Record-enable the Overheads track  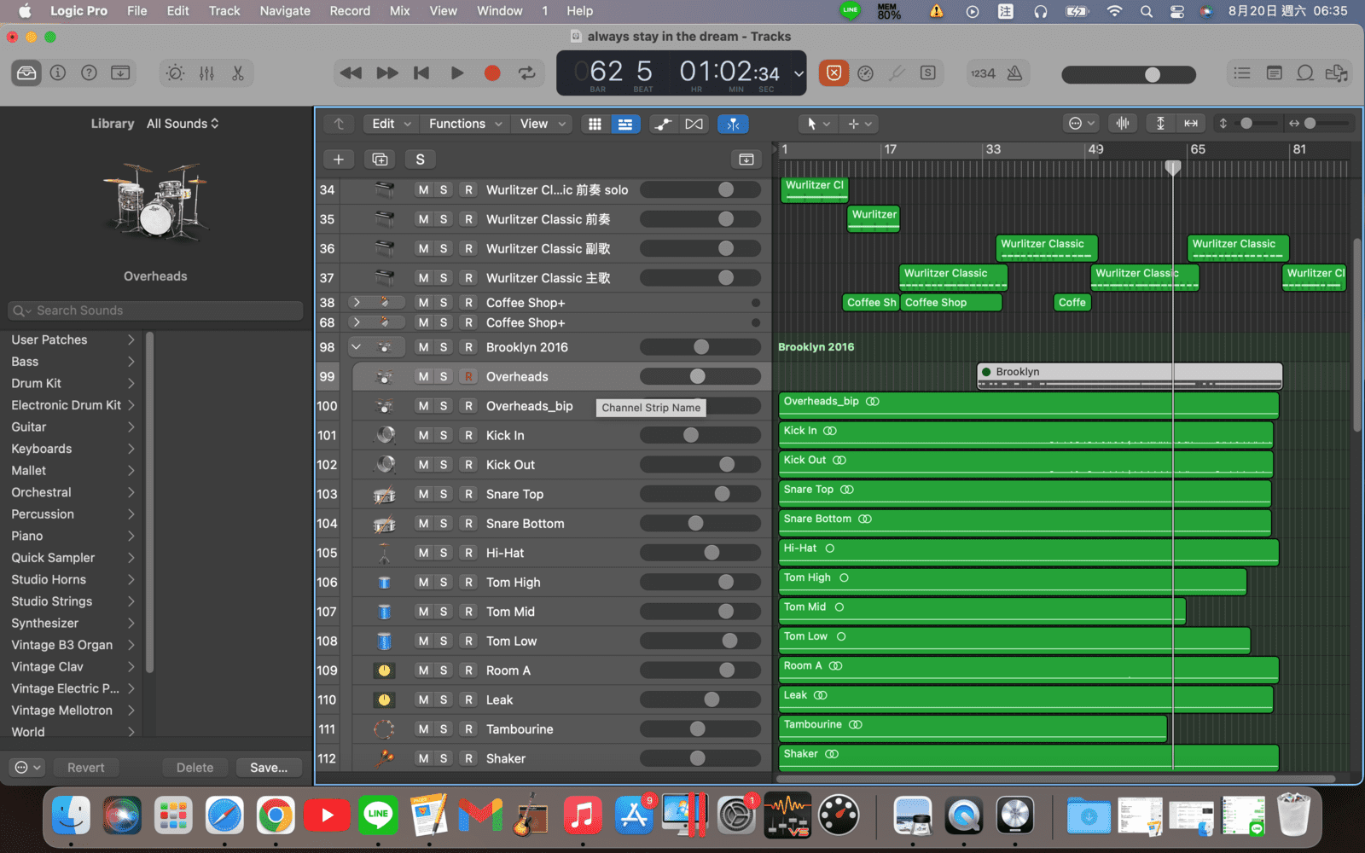point(468,376)
